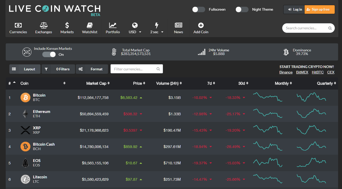Follow the BitMEX link
Viewport: 342px width, 189px height.
pyautogui.click(x=302, y=72)
